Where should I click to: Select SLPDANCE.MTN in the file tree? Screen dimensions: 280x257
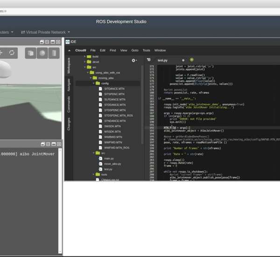(x=115, y=100)
